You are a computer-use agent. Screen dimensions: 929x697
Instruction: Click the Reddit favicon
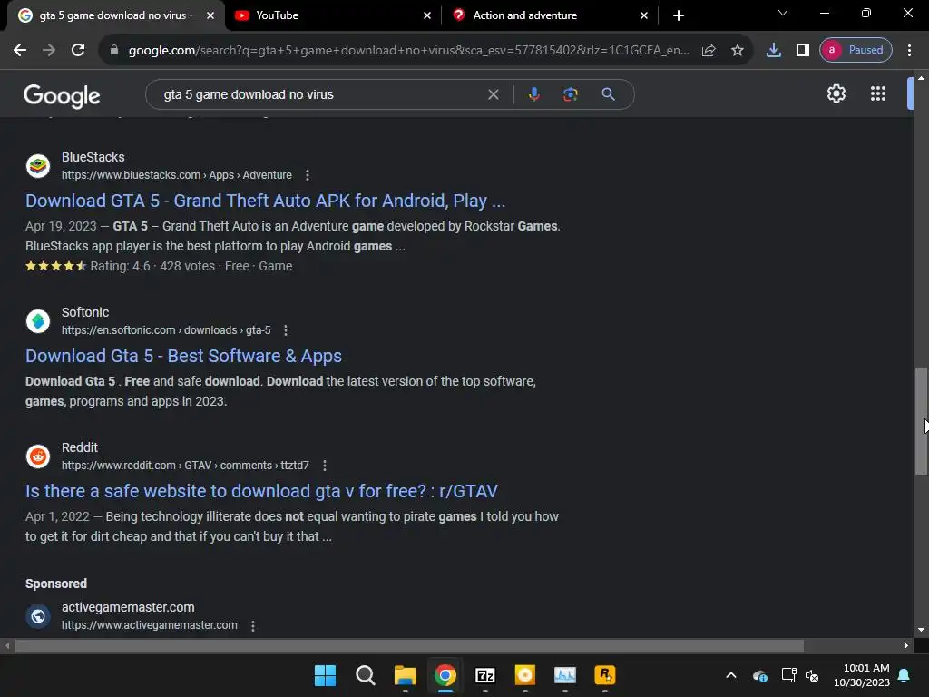pos(38,456)
